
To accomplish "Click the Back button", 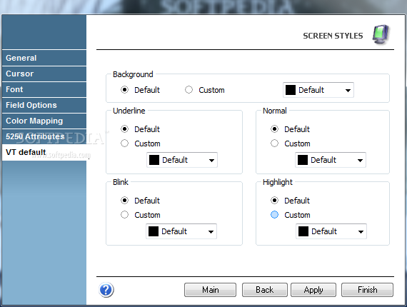I will pyautogui.click(x=265, y=290).
